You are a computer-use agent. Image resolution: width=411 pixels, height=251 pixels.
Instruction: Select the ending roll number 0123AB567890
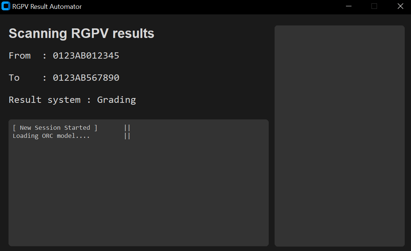point(86,78)
